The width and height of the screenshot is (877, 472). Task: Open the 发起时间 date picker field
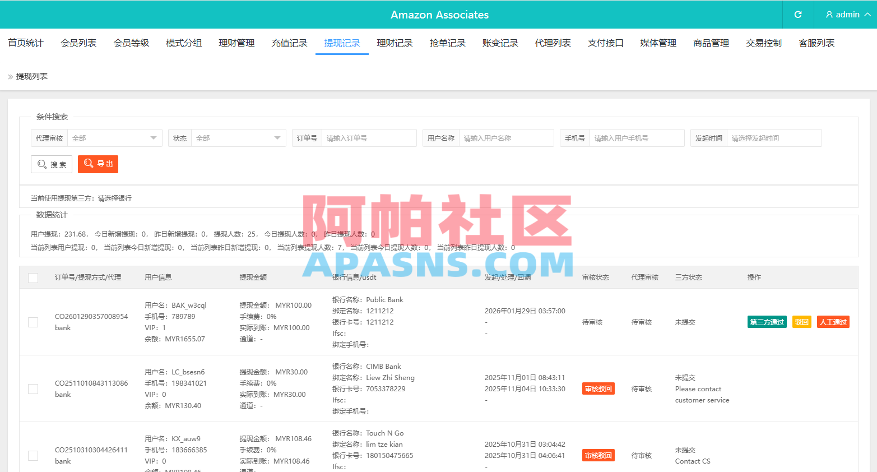774,138
